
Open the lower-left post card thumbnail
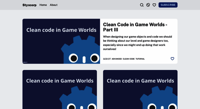click(x=60, y=89)
